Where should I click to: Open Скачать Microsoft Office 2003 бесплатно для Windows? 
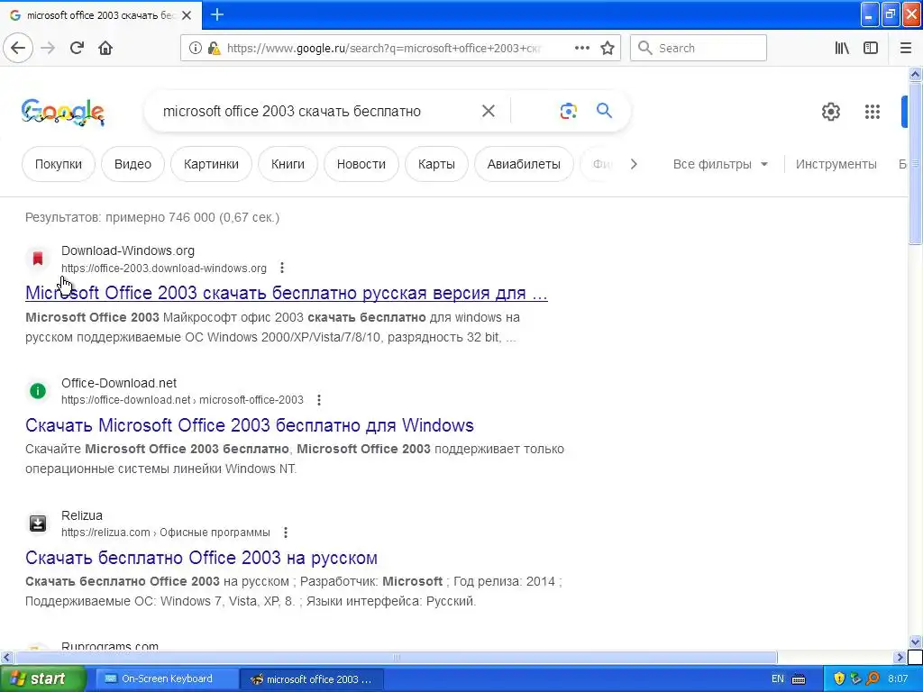(250, 425)
